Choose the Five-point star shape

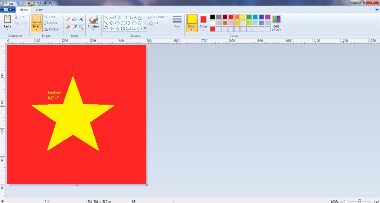pos(117,29)
